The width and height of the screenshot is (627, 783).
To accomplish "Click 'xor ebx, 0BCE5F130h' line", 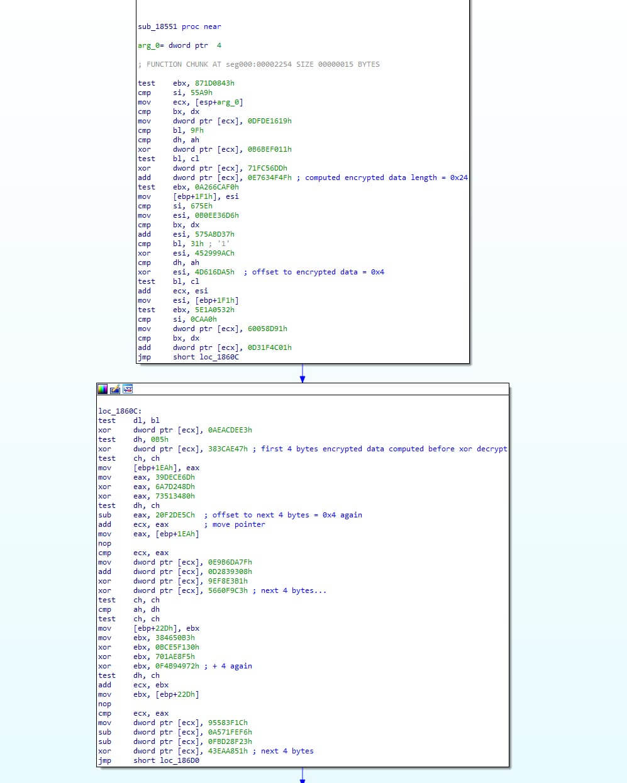I will (148, 647).
